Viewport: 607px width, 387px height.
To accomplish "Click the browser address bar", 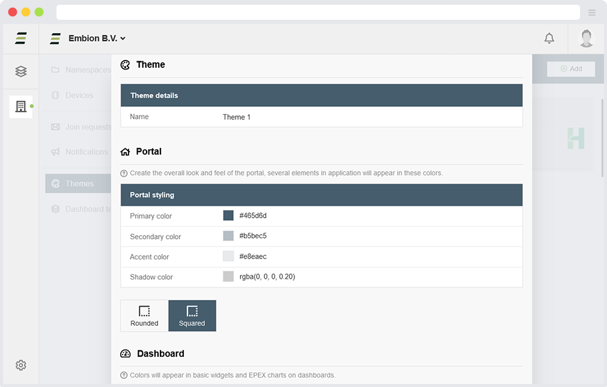I will coord(317,13).
